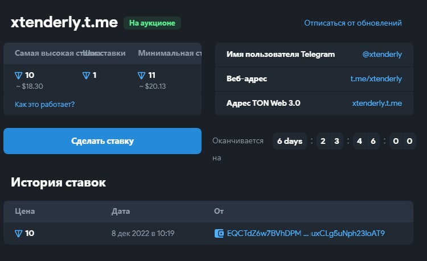
Task: Click the TON icon next to bid step 1
Action: (x=87, y=75)
